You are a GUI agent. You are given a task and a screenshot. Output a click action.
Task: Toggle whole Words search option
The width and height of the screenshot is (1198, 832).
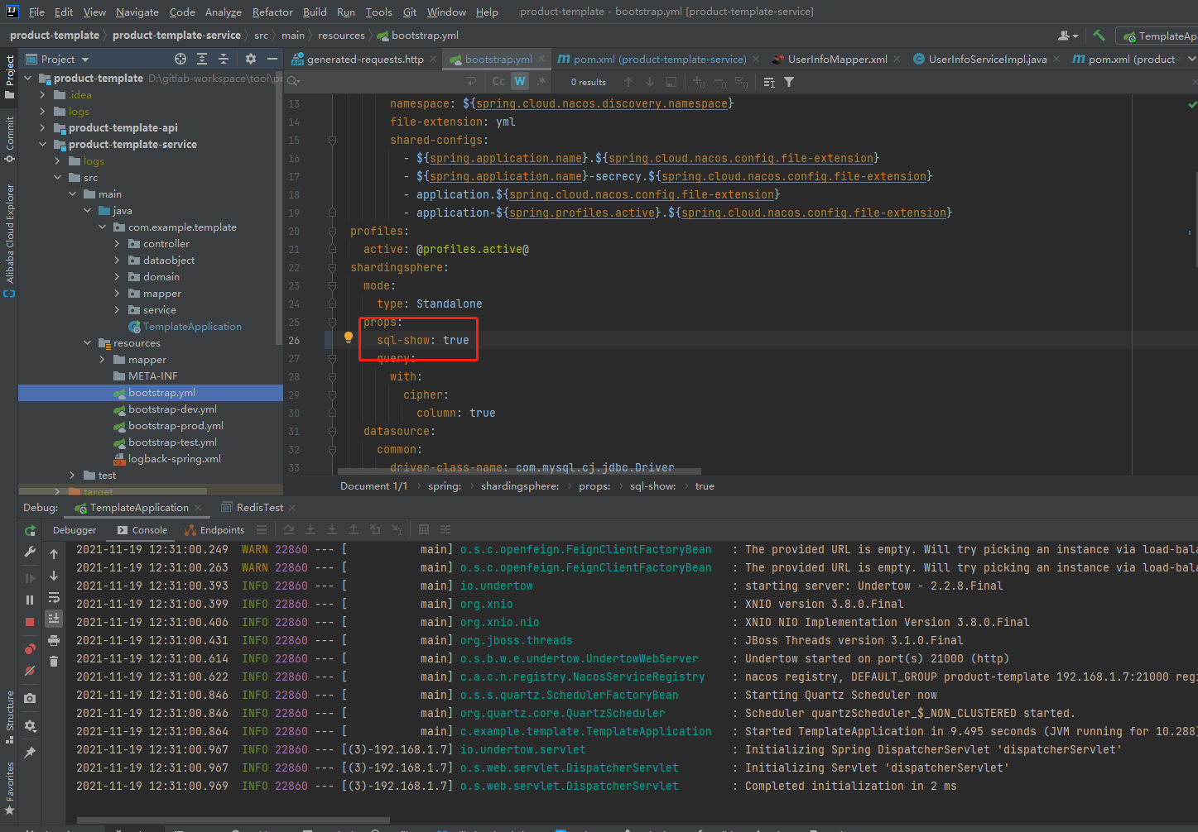520,81
